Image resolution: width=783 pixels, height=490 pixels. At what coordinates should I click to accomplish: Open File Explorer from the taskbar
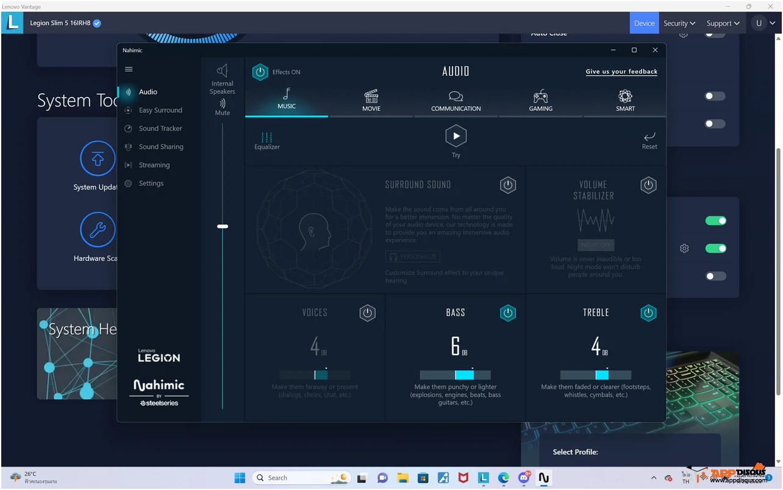tap(402, 478)
